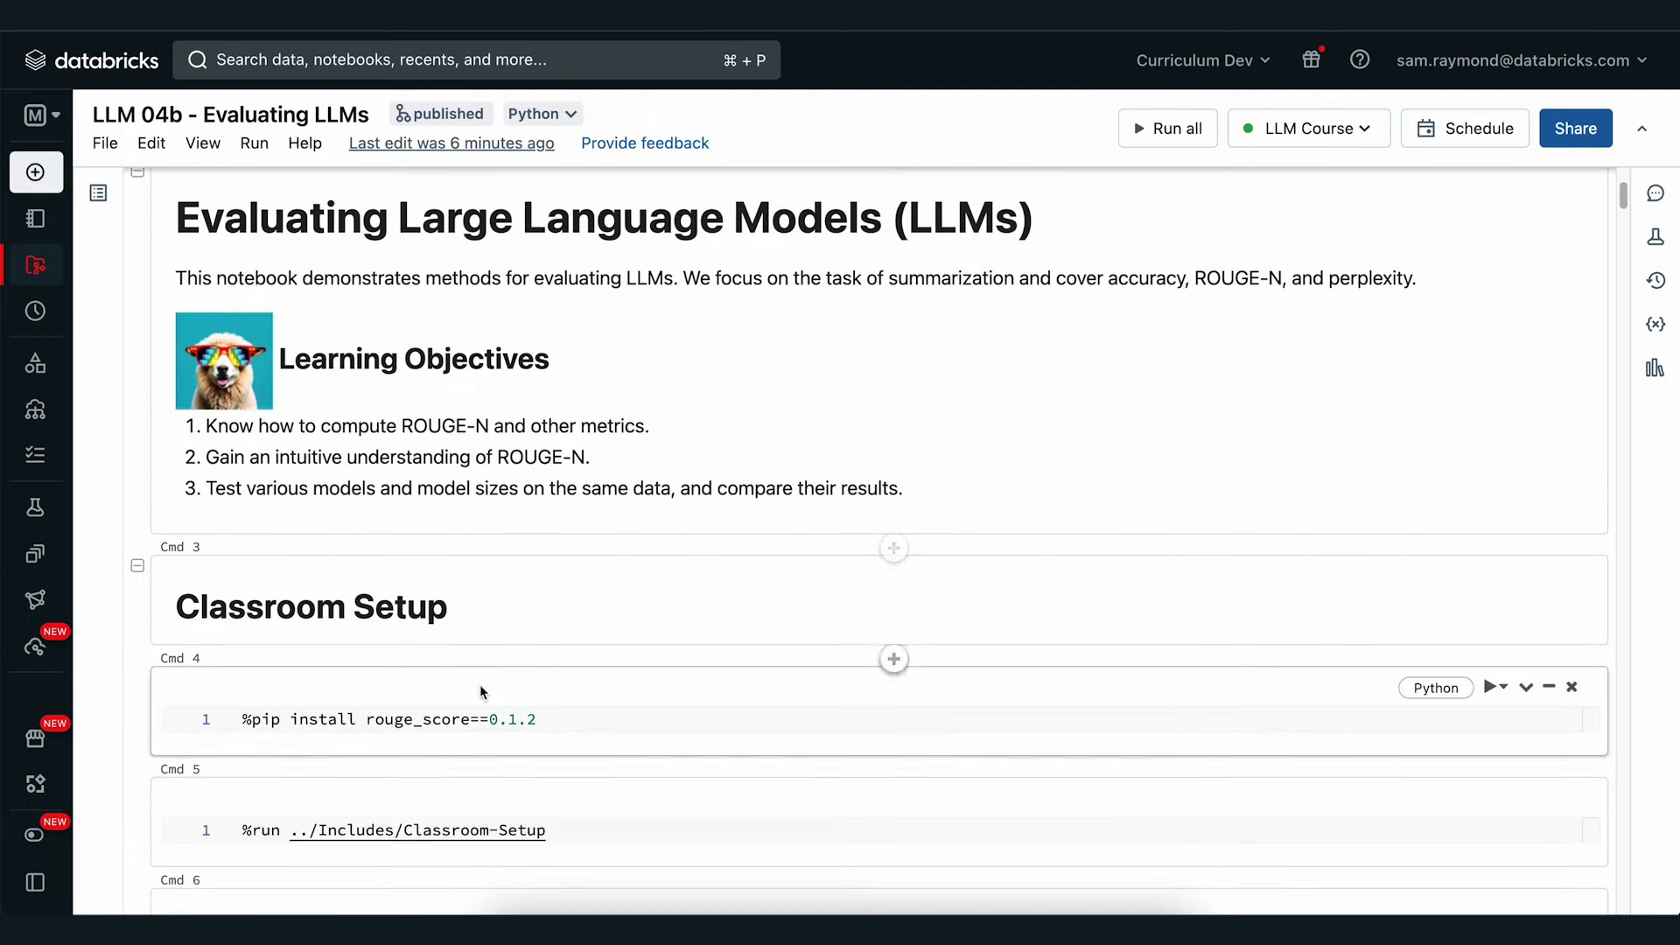Collapse the notebook header with caret

(1641, 129)
